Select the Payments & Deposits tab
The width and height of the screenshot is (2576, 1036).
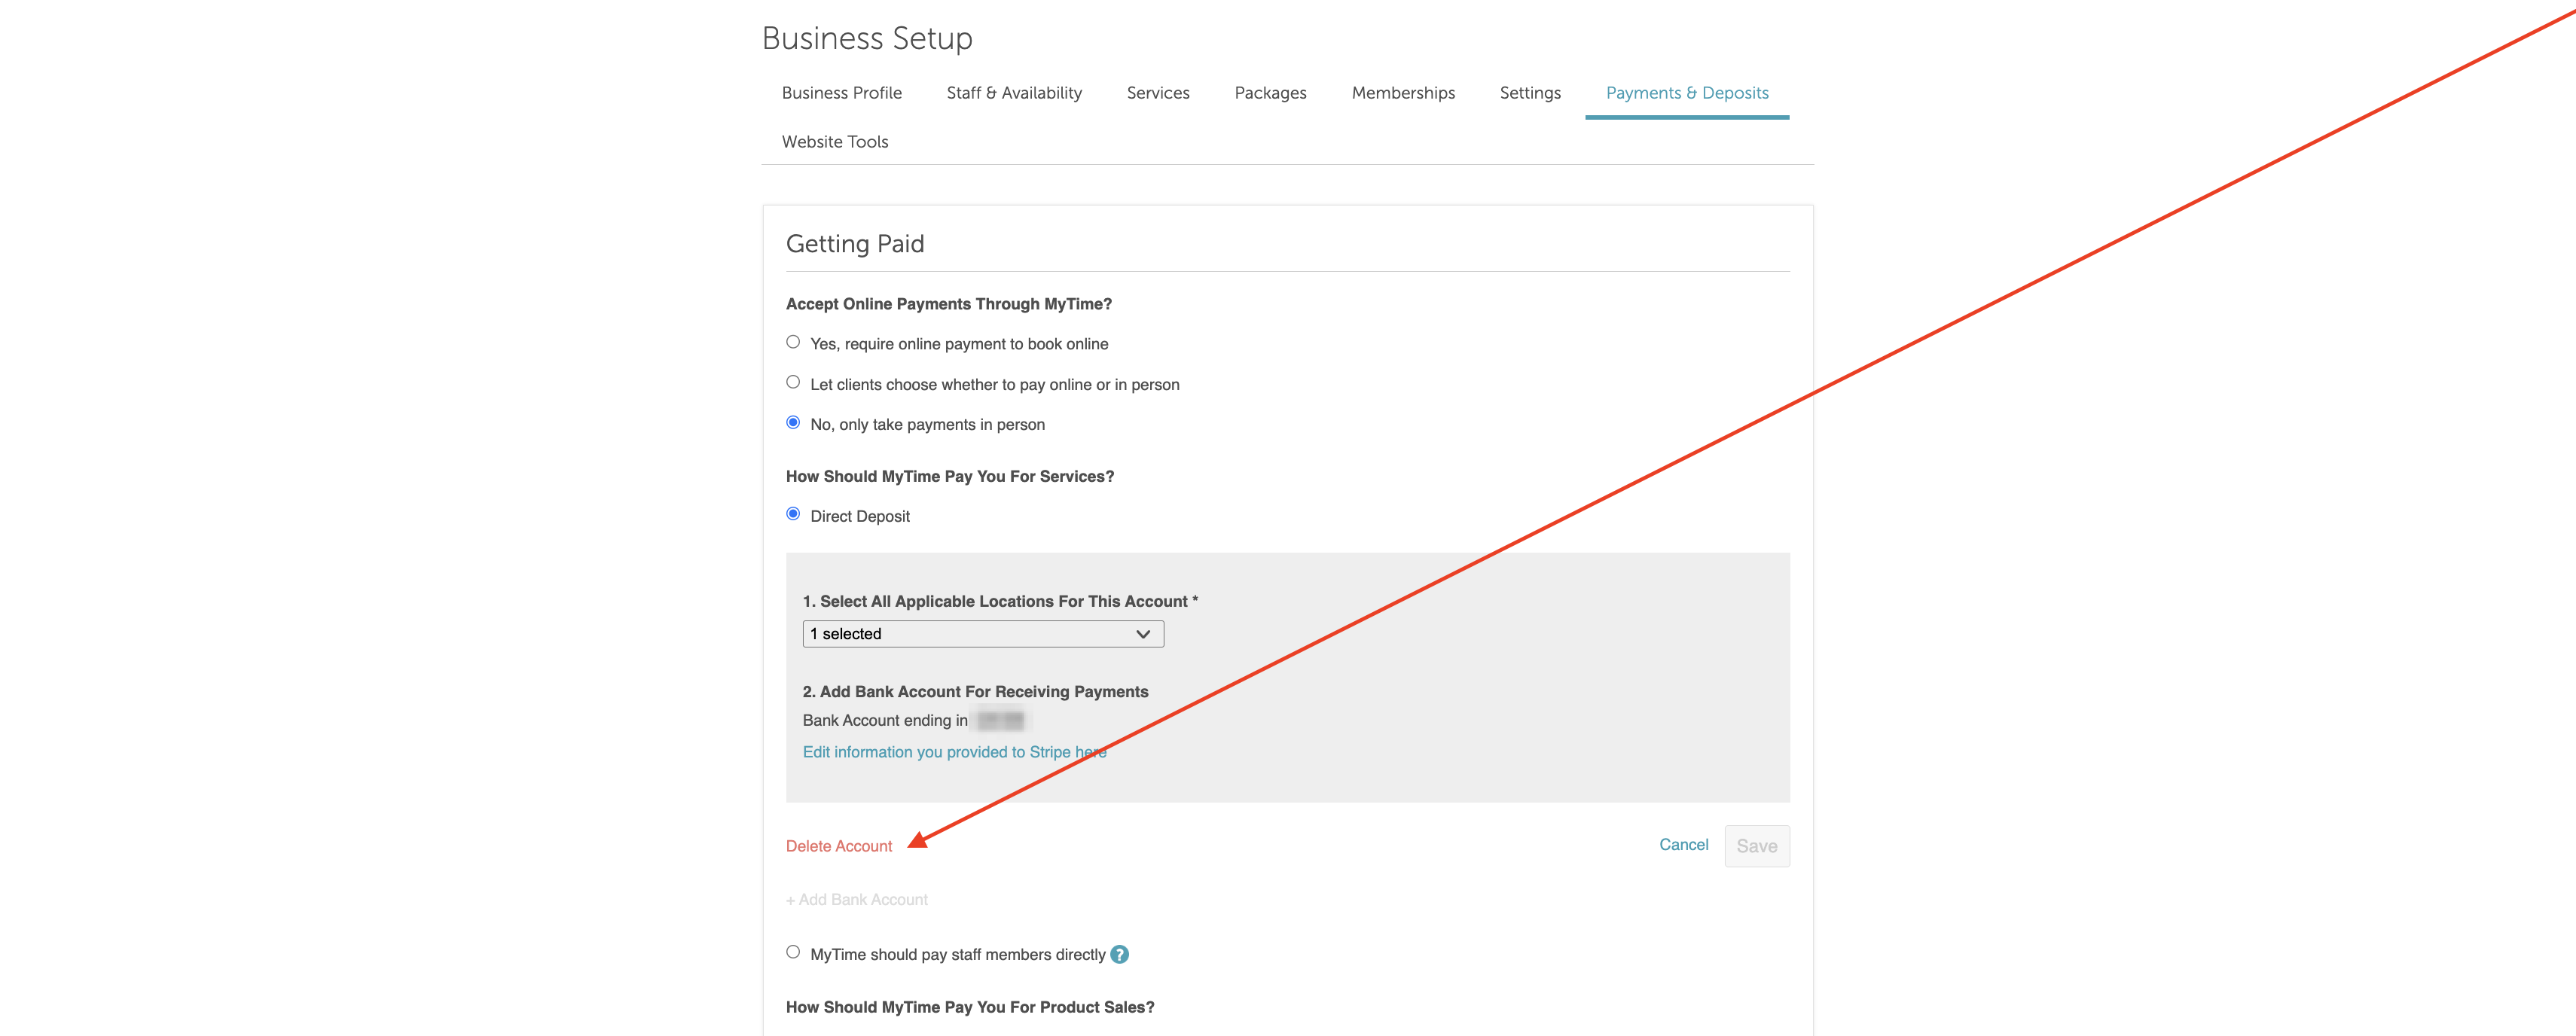coord(1686,93)
